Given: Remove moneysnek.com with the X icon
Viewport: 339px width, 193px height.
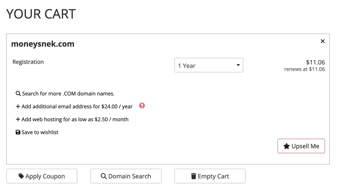Looking at the screenshot, I should [x=323, y=41].
